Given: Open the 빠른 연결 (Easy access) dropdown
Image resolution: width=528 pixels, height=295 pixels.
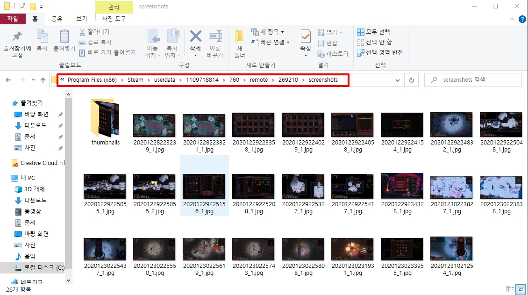Looking at the screenshot, I should [x=271, y=42].
